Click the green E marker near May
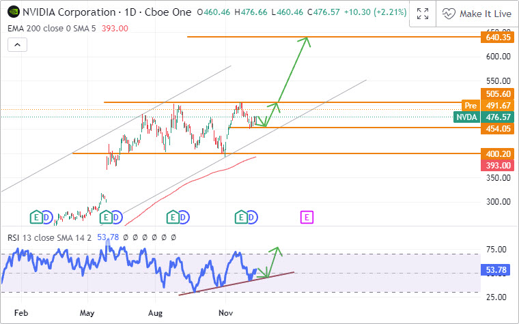This screenshot has height=324, width=519. pyautogui.click(x=105, y=217)
